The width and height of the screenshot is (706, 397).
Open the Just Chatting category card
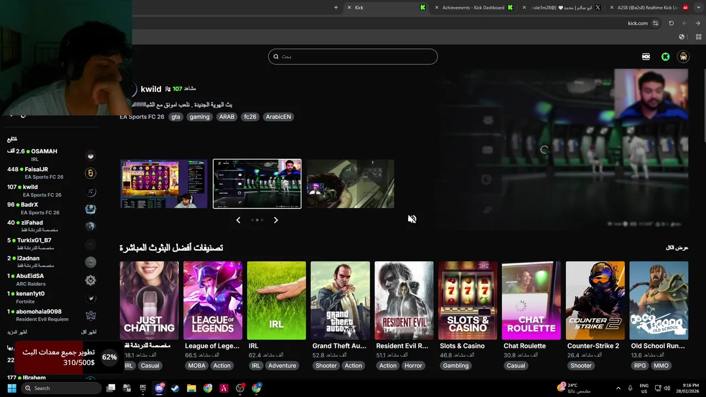click(x=149, y=301)
